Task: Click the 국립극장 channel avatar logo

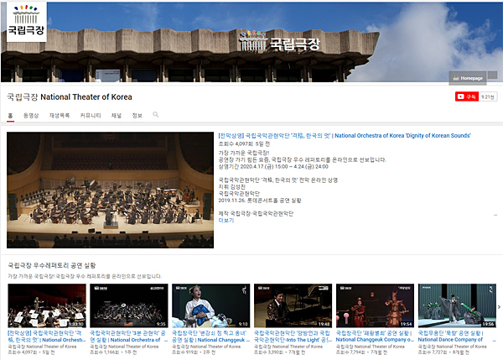Action: point(27,22)
